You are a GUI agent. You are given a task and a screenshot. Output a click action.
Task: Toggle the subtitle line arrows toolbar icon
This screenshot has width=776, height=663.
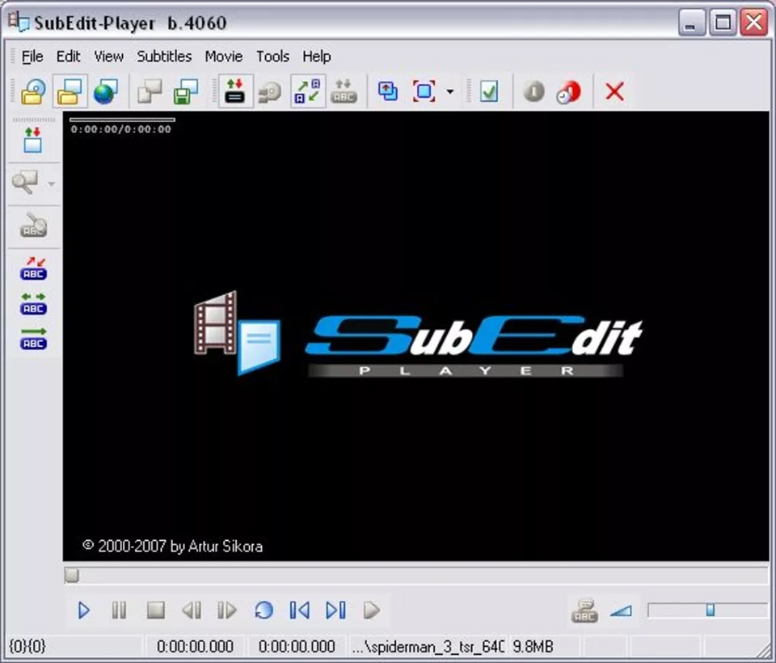[234, 91]
